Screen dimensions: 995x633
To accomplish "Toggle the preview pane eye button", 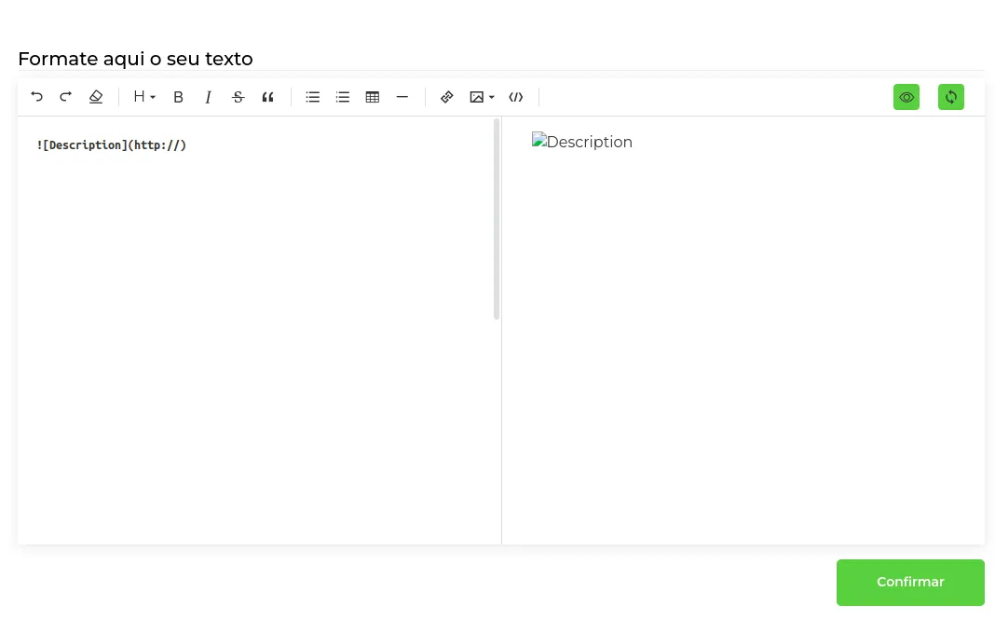I will point(906,97).
